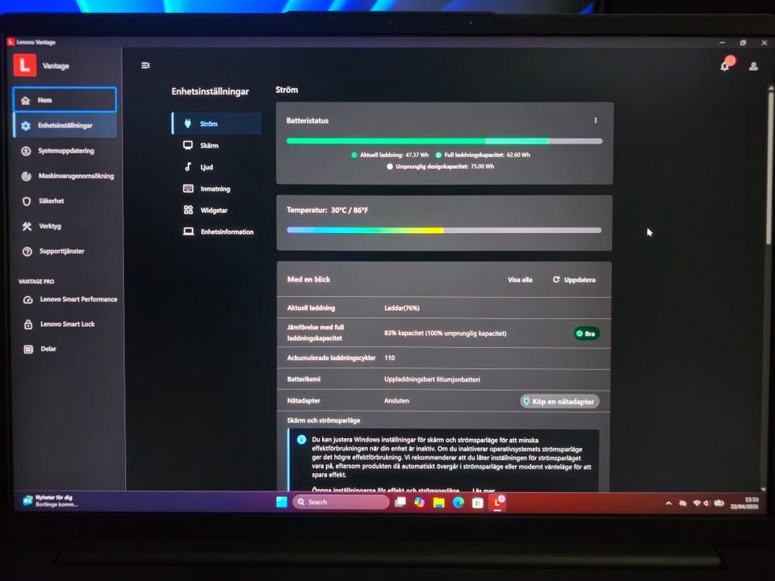The image size is (775, 581).
Task: Click the Lenovo Vantage taskbar icon
Action: (x=497, y=503)
